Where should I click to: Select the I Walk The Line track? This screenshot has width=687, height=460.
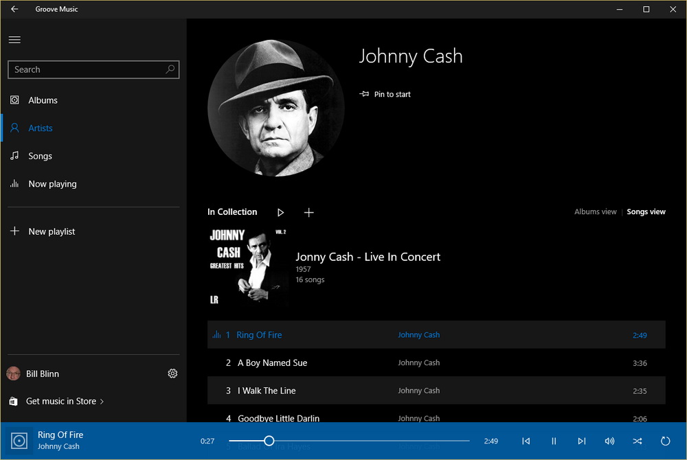pyautogui.click(x=436, y=391)
